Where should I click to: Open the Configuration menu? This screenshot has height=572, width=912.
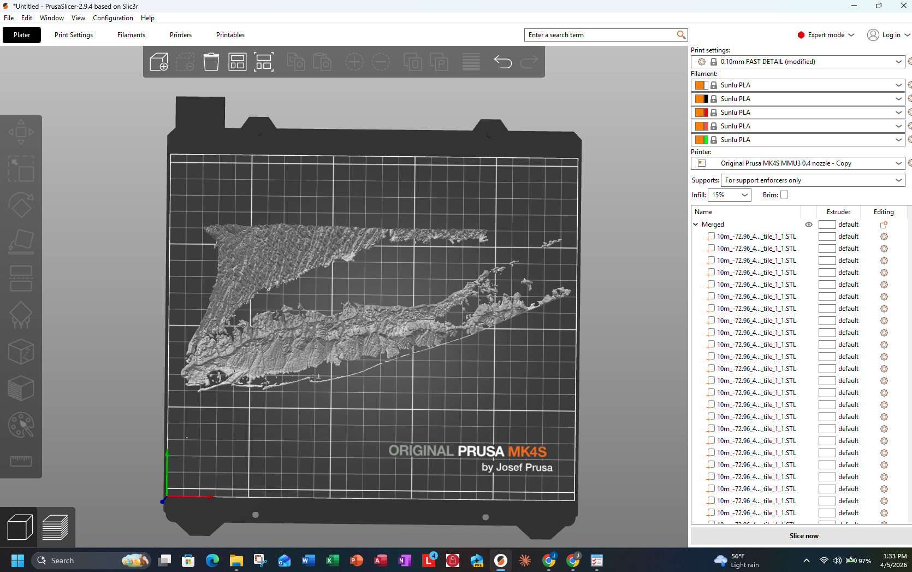click(113, 18)
